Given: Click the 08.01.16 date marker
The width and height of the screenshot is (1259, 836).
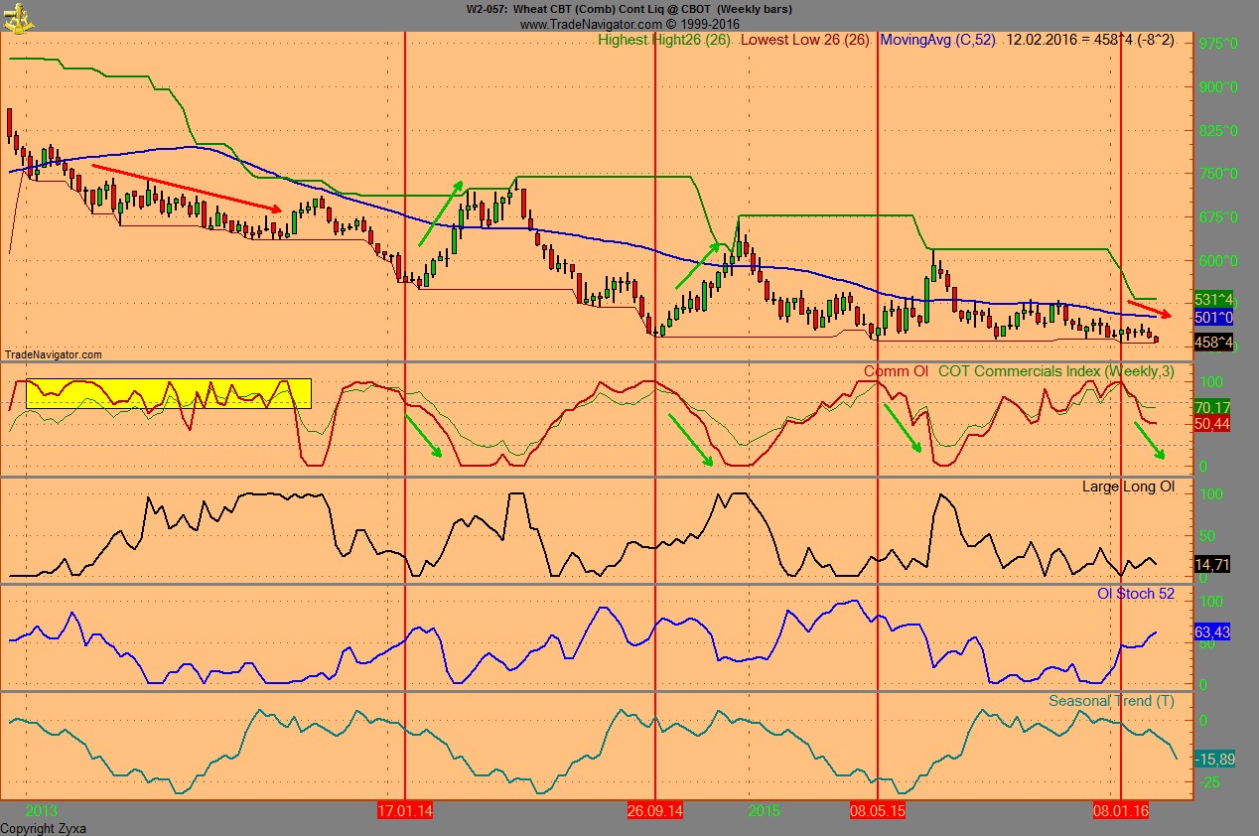Looking at the screenshot, I should [1120, 810].
